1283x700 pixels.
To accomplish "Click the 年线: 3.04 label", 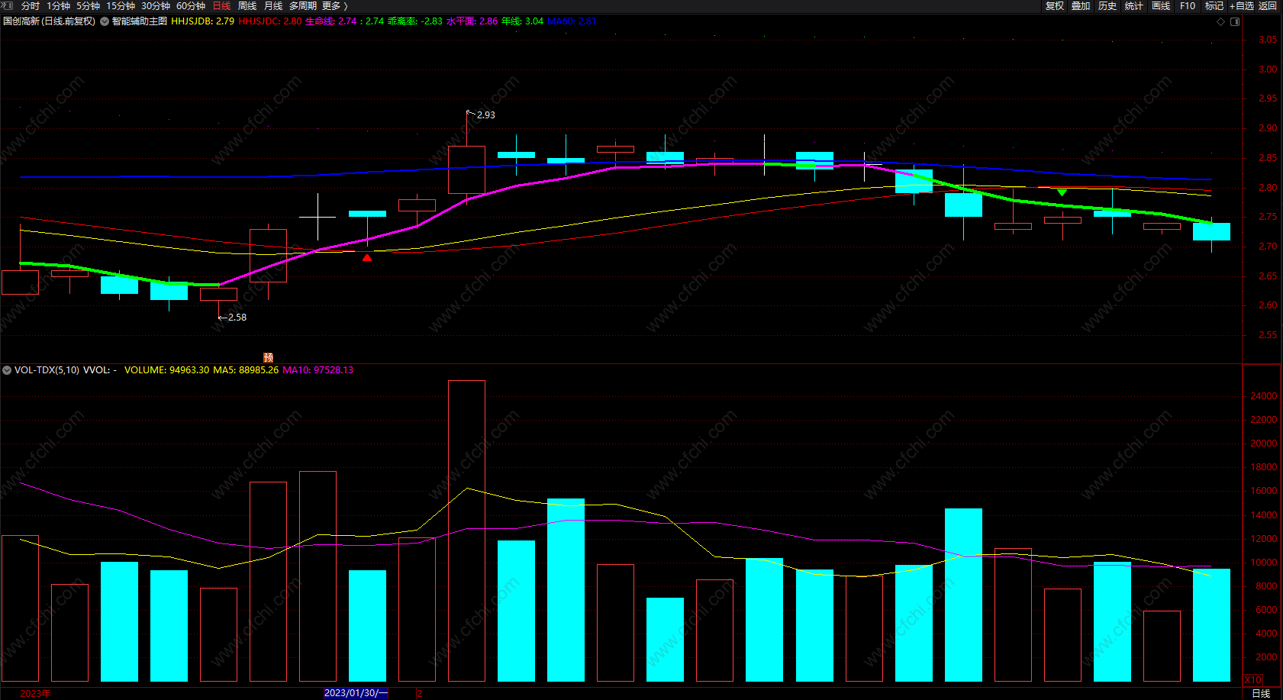I will [523, 21].
